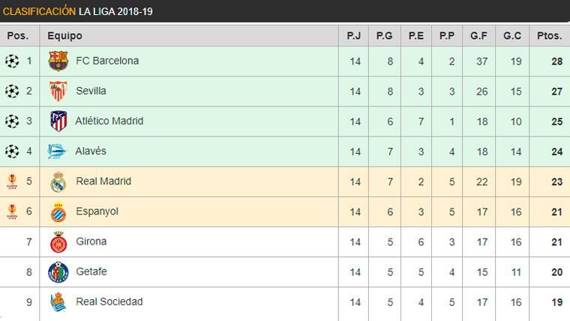The image size is (570, 321).
Task: Click the Sevilla club crest
Action: pyautogui.click(x=58, y=91)
